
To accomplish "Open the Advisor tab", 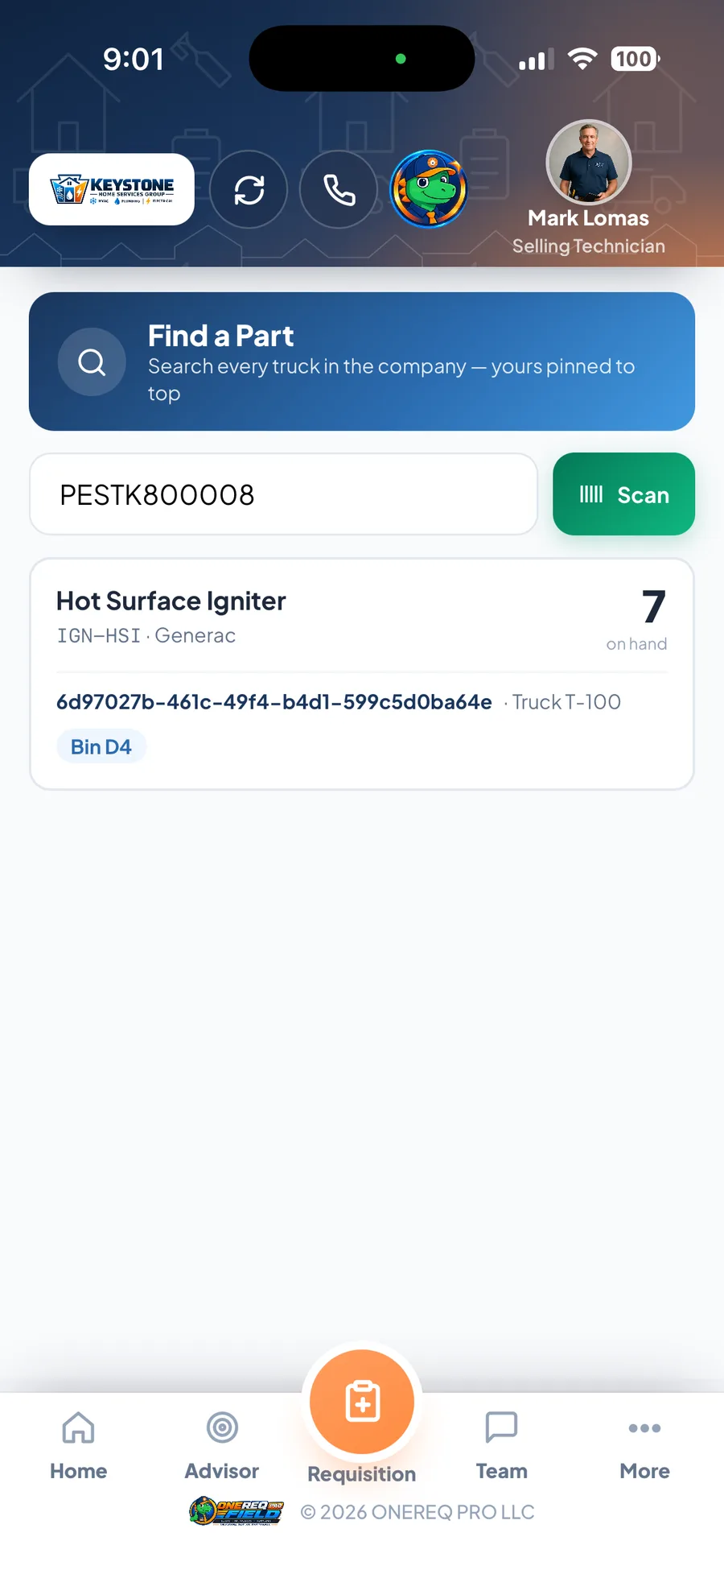I will pyautogui.click(x=222, y=1447).
